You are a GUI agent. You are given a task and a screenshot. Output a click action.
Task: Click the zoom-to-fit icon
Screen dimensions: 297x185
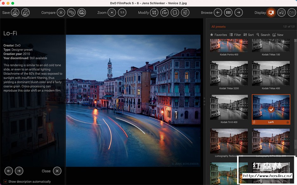[112, 13]
